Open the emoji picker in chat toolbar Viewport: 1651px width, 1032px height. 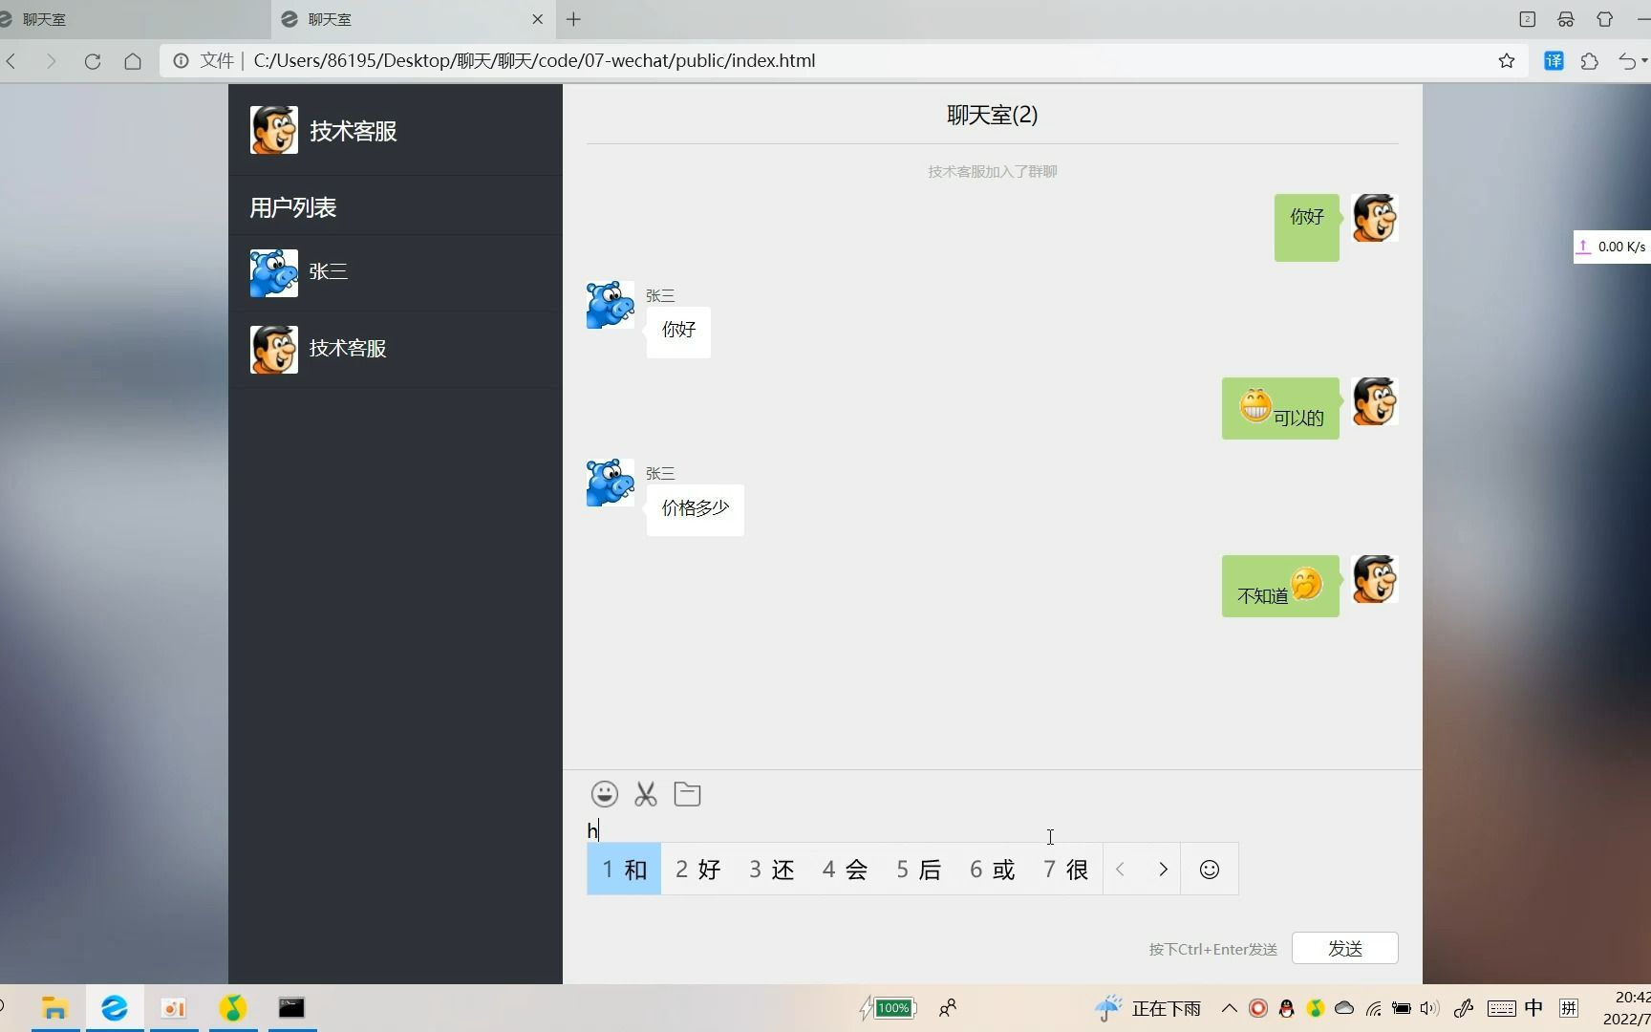[605, 794]
